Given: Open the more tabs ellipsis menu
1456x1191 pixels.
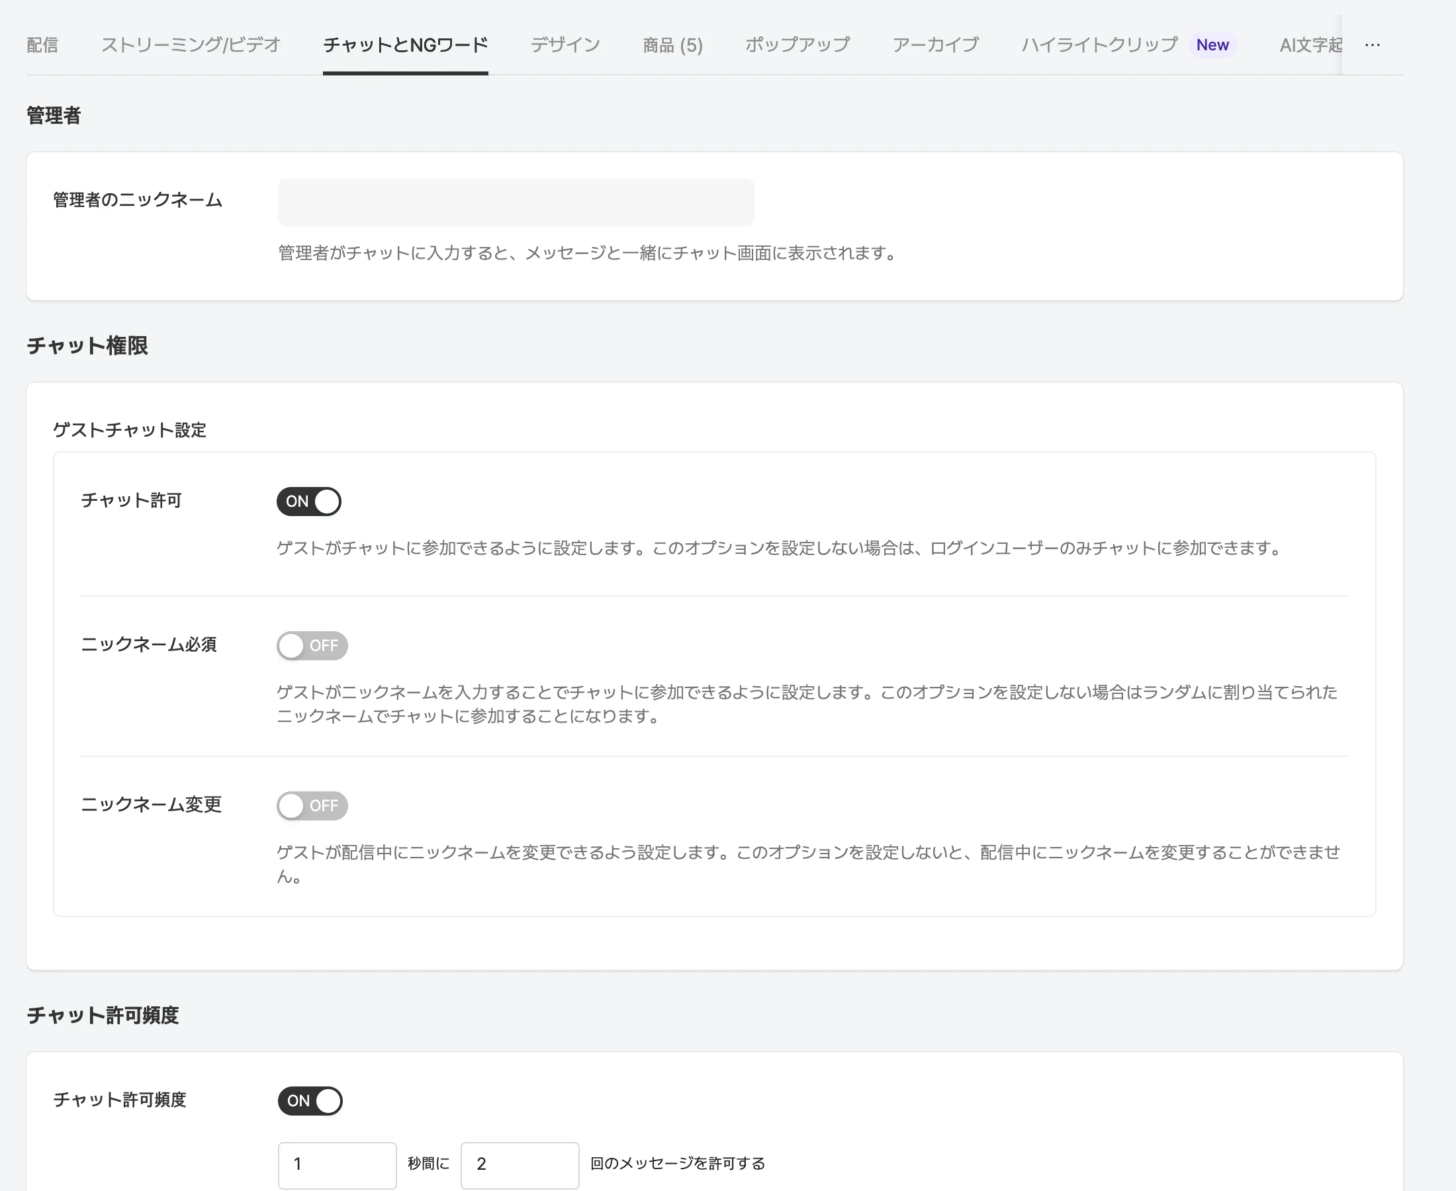Looking at the screenshot, I should point(1373,45).
